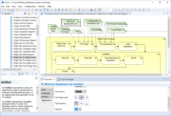Click the search magnifier in Models panel
171x116 pixels.
25,14
